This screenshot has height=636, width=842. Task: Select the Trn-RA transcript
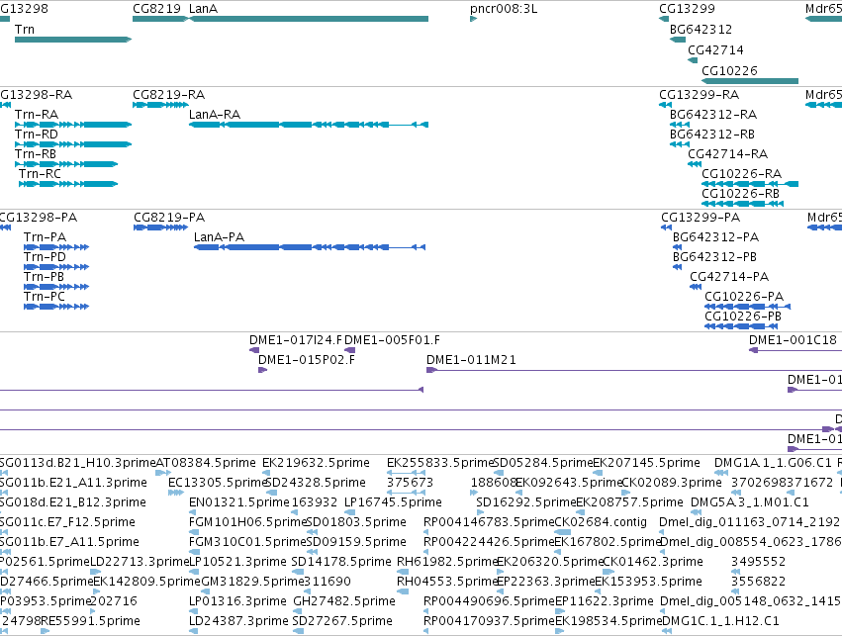73,125
